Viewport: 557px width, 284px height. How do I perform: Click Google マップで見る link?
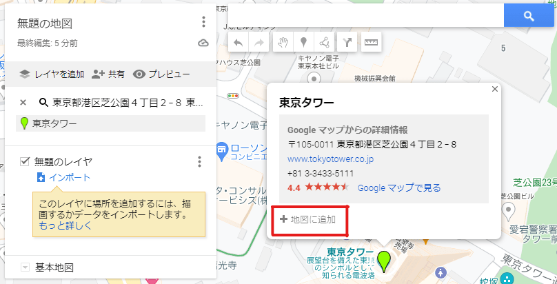[399, 187]
